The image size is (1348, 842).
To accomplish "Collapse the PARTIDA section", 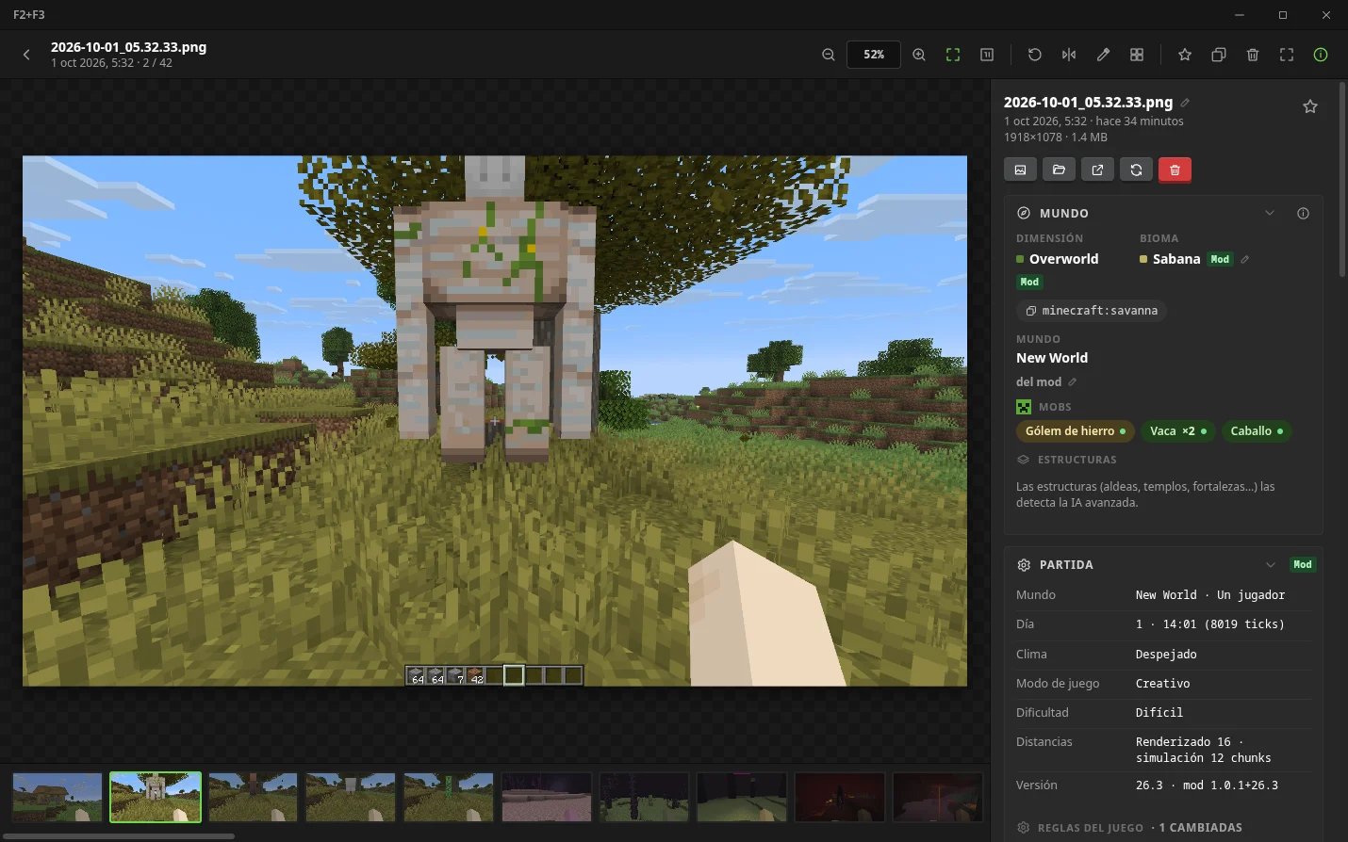I will tap(1271, 564).
